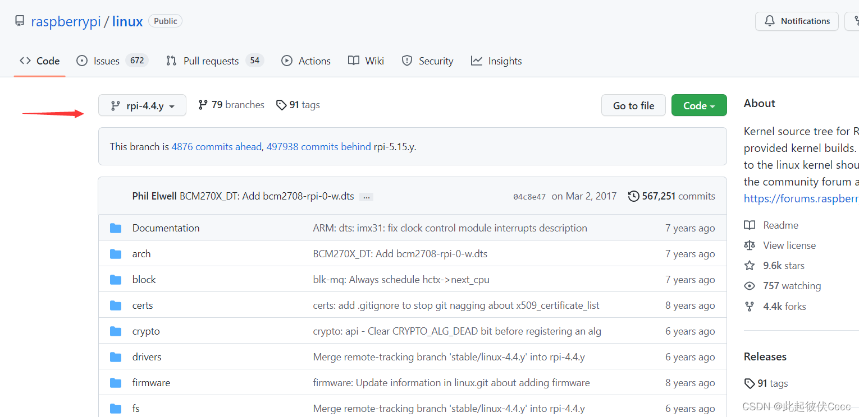859x417 pixels.
Task: Open the Documentation folder
Action: (x=166, y=228)
